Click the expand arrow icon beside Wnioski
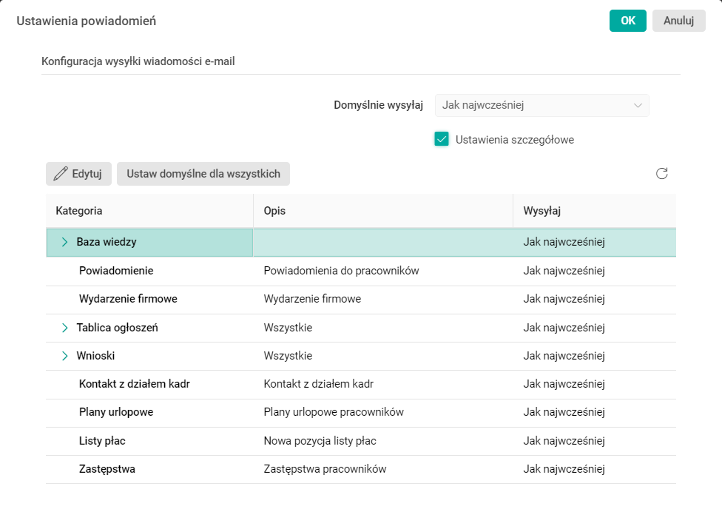This screenshot has height=506, width=722. tap(64, 355)
